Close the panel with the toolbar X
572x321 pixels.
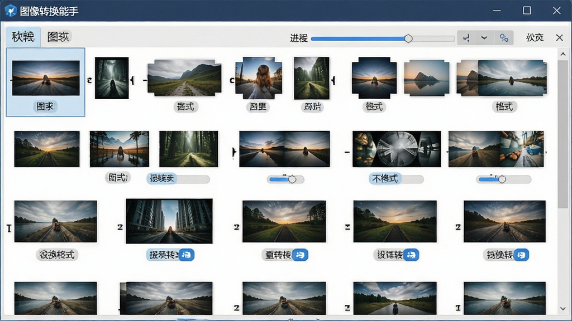point(559,37)
